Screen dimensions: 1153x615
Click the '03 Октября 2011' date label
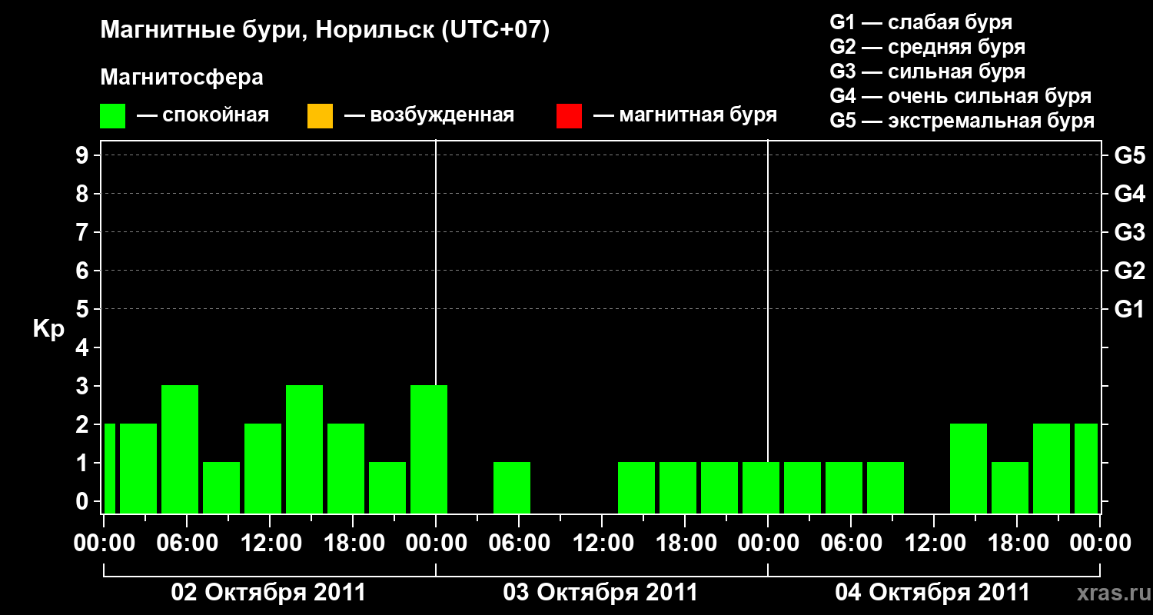coord(600,593)
